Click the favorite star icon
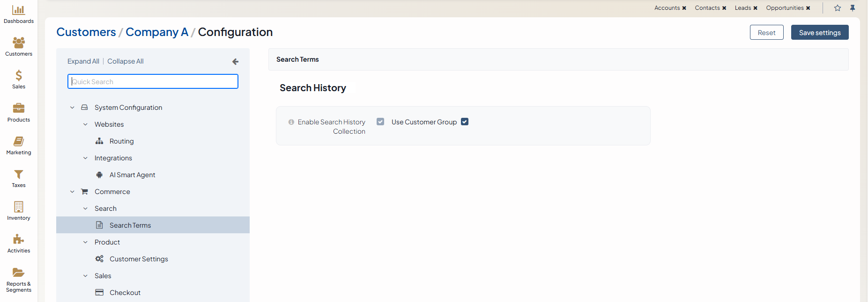868x302 pixels. point(838,8)
